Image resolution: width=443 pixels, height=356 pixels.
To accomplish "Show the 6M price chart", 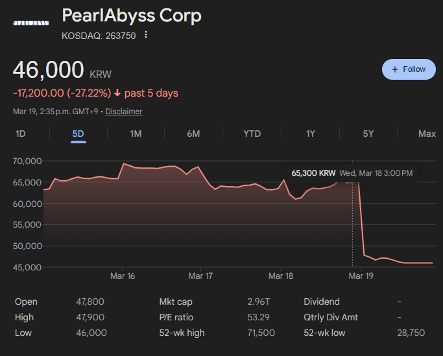I will click(x=193, y=134).
